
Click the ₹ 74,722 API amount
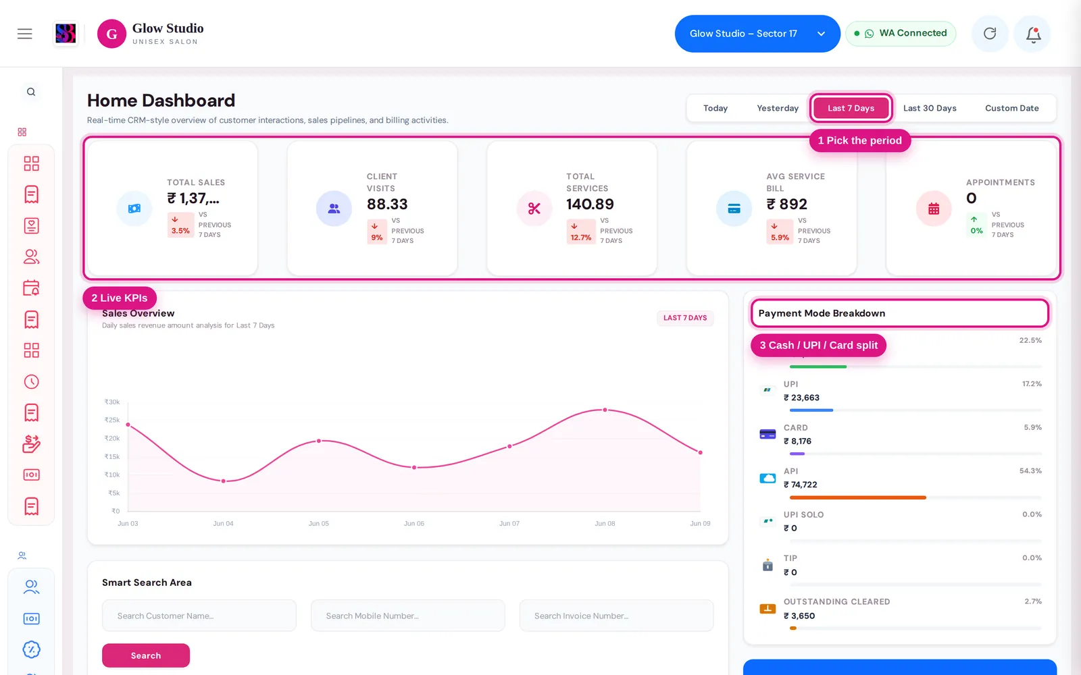pos(801,485)
